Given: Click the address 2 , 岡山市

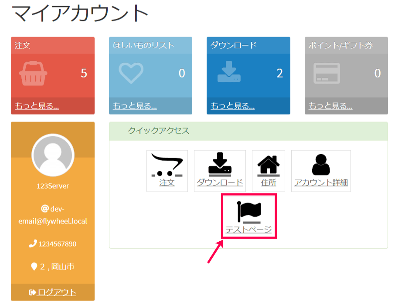Looking at the screenshot, I should (57, 267).
